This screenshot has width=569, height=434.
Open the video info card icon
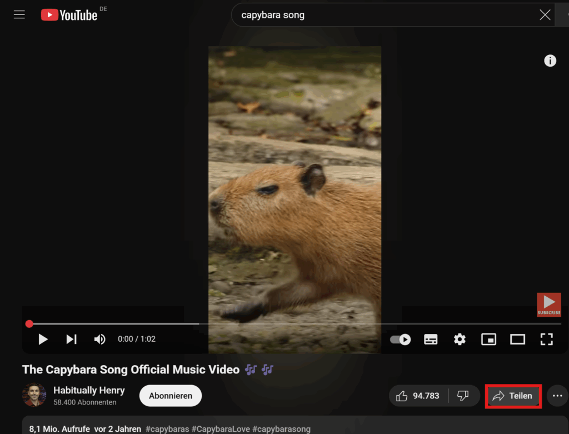click(x=550, y=61)
